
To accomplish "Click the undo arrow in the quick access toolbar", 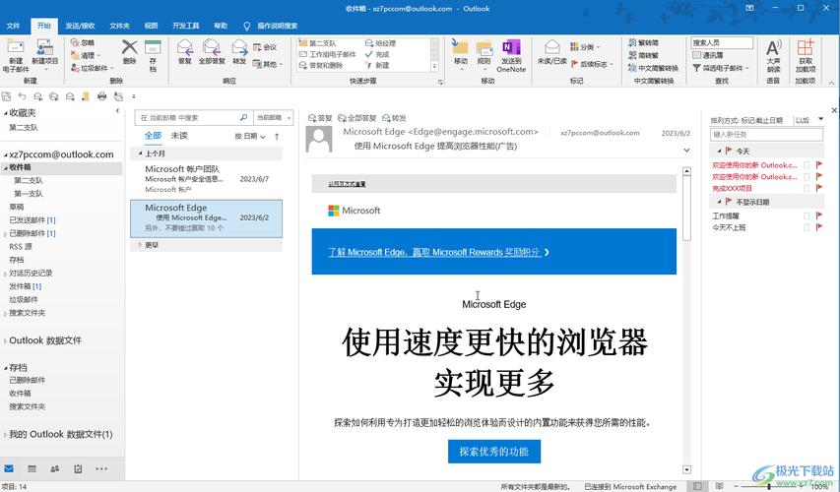I will click(22, 96).
